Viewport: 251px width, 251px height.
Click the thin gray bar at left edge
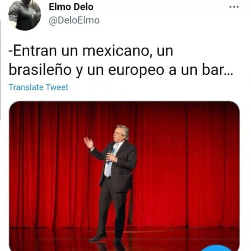0,70
